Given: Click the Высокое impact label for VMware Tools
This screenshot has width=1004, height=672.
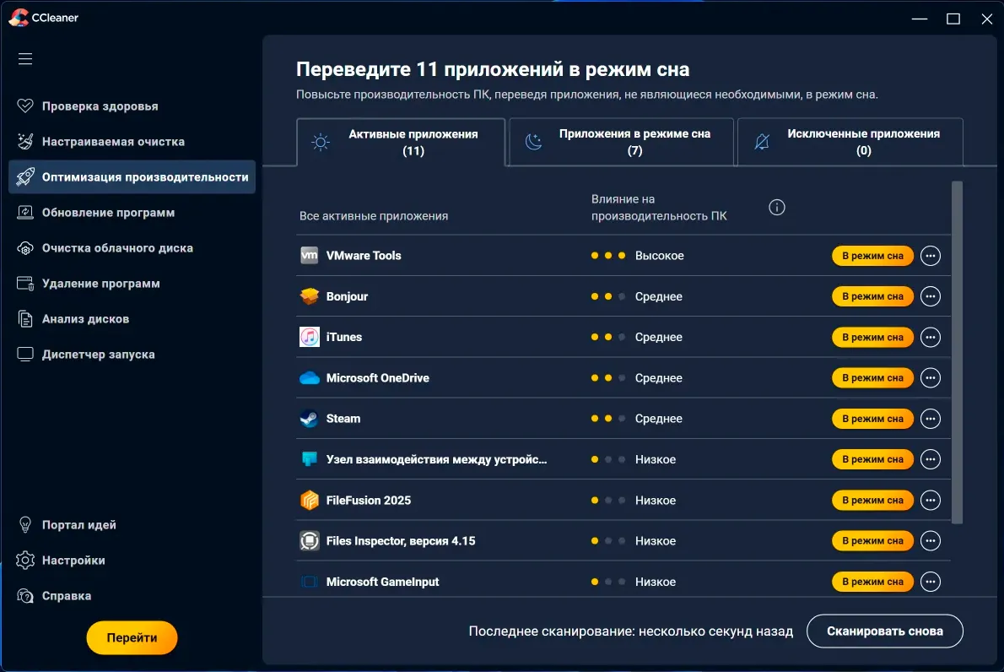Looking at the screenshot, I should [660, 256].
